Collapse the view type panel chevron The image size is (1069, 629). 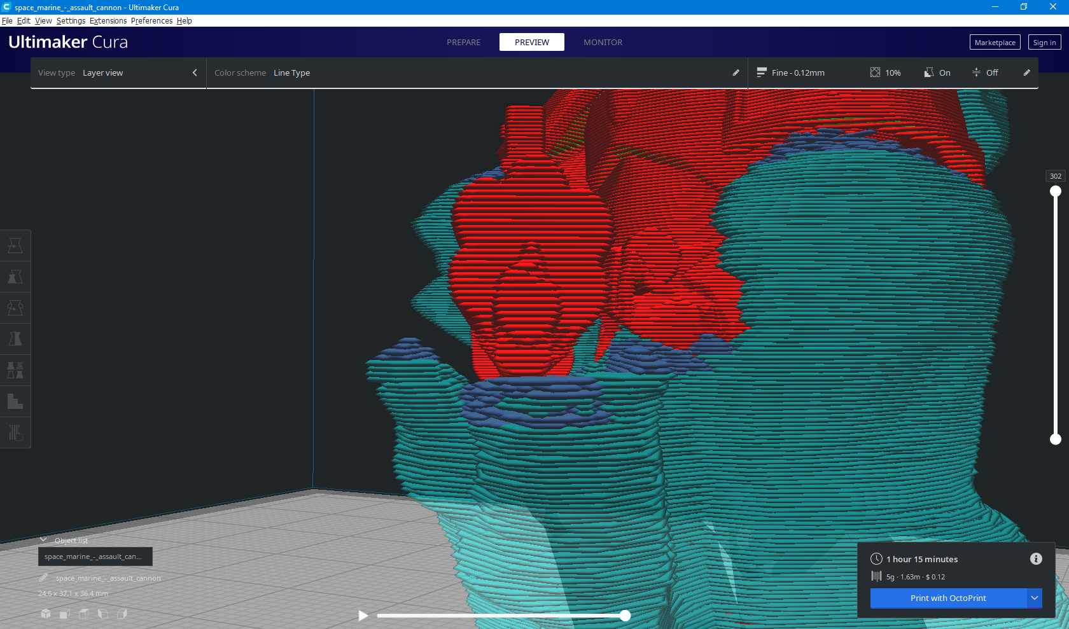pyautogui.click(x=195, y=73)
